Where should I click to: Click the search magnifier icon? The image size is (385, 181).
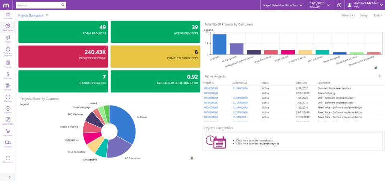[63, 5]
